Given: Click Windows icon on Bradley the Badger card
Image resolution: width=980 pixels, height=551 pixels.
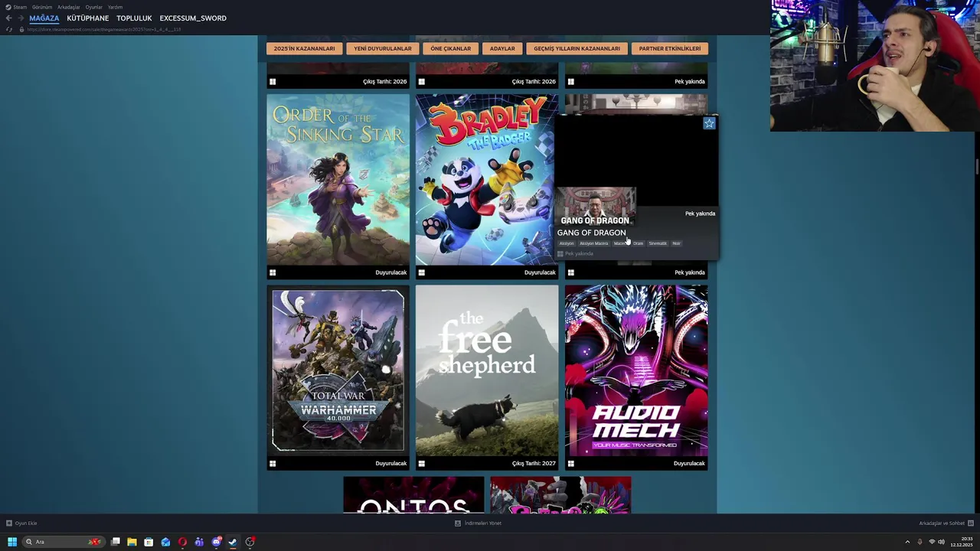Looking at the screenshot, I should coord(421,272).
